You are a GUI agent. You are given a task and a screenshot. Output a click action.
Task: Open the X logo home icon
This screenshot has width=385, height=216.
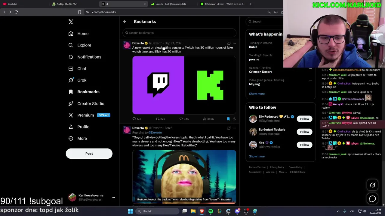(71, 22)
